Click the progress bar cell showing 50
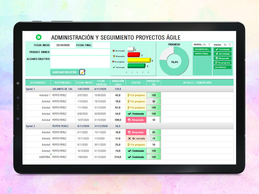 (154, 102)
